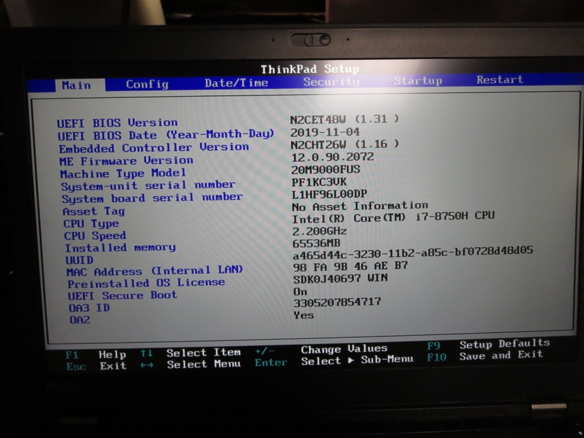Click the CPU Type label

[91, 224]
